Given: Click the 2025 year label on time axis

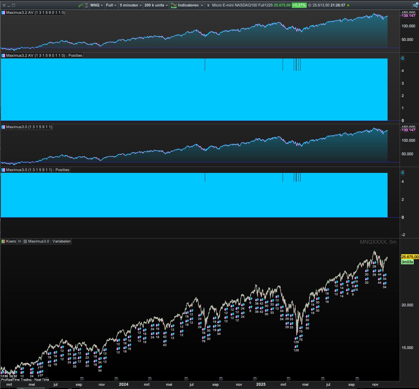Looking at the screenshot, I should pyautogui.click(x=261, y=384).
